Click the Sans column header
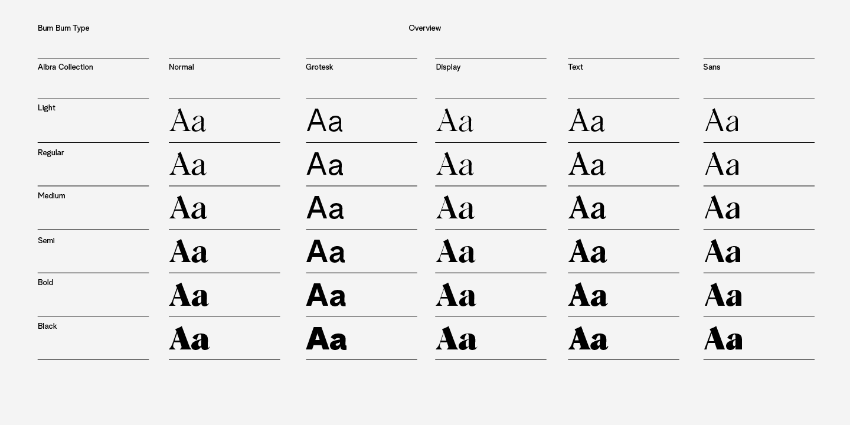 711,67
